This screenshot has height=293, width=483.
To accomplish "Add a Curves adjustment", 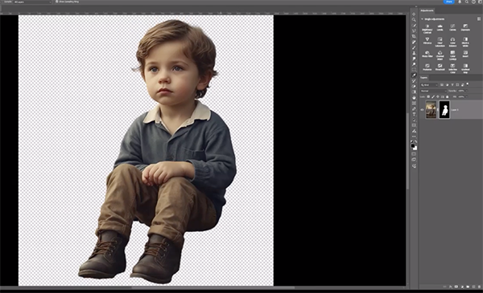I will (452, 27).
